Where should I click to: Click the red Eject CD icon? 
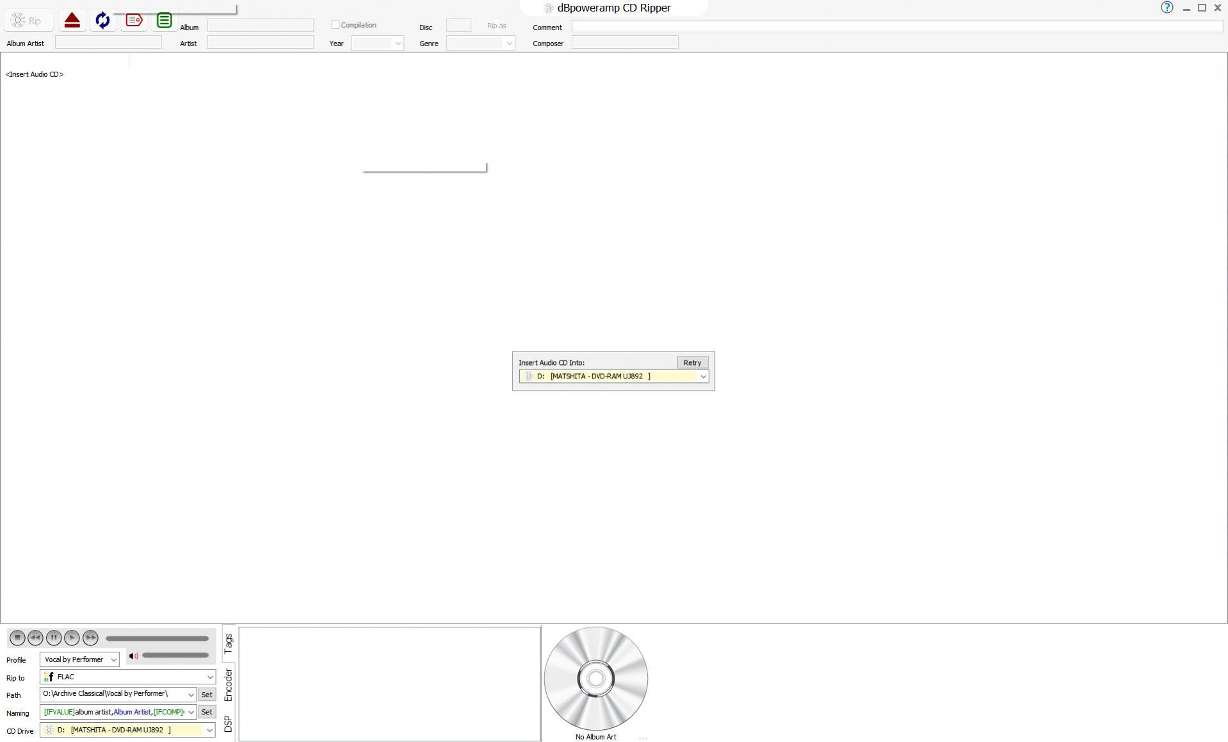click(72, 20)
